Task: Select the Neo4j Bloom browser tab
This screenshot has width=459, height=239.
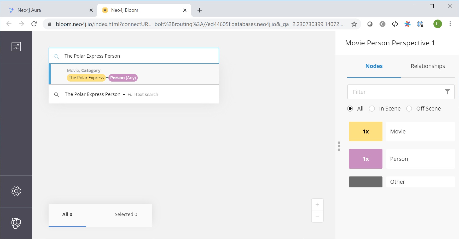Action: point(144,10)
